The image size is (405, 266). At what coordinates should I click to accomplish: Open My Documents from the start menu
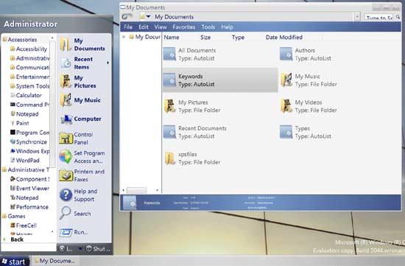coord(82,44)
